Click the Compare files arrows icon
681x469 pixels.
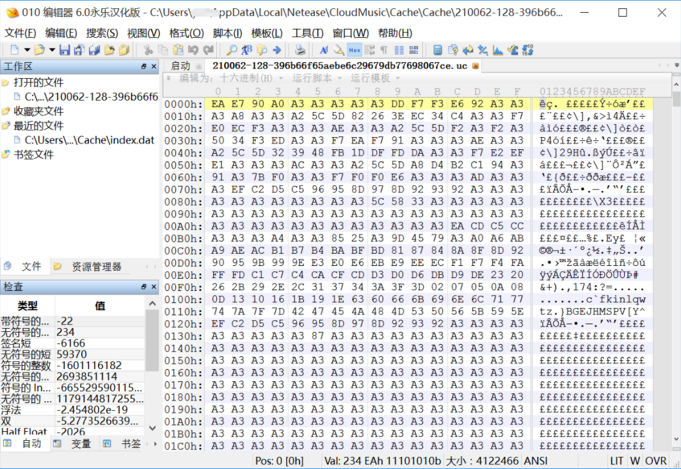(468, 50)
